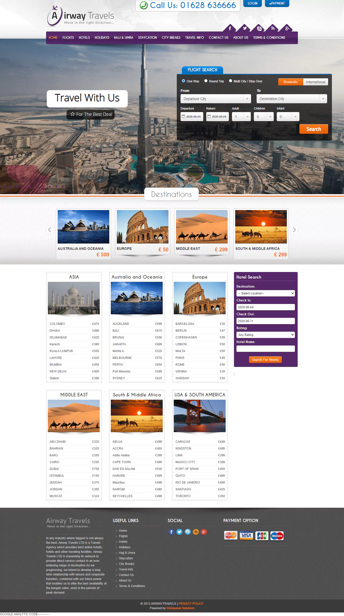344x616 pixels.
Task: Expand the Departure City dropdown
Action: tap(216, 99)
